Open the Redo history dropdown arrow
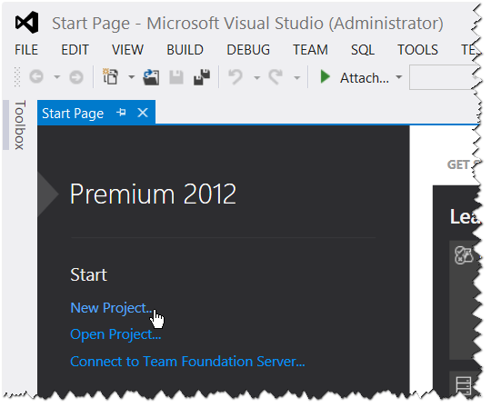This screenshot has height=408, width=491. (296, 77)
